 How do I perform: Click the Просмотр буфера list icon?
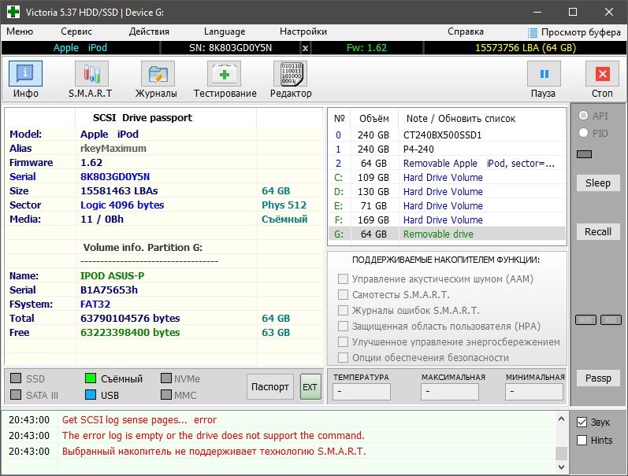(533, 32)
